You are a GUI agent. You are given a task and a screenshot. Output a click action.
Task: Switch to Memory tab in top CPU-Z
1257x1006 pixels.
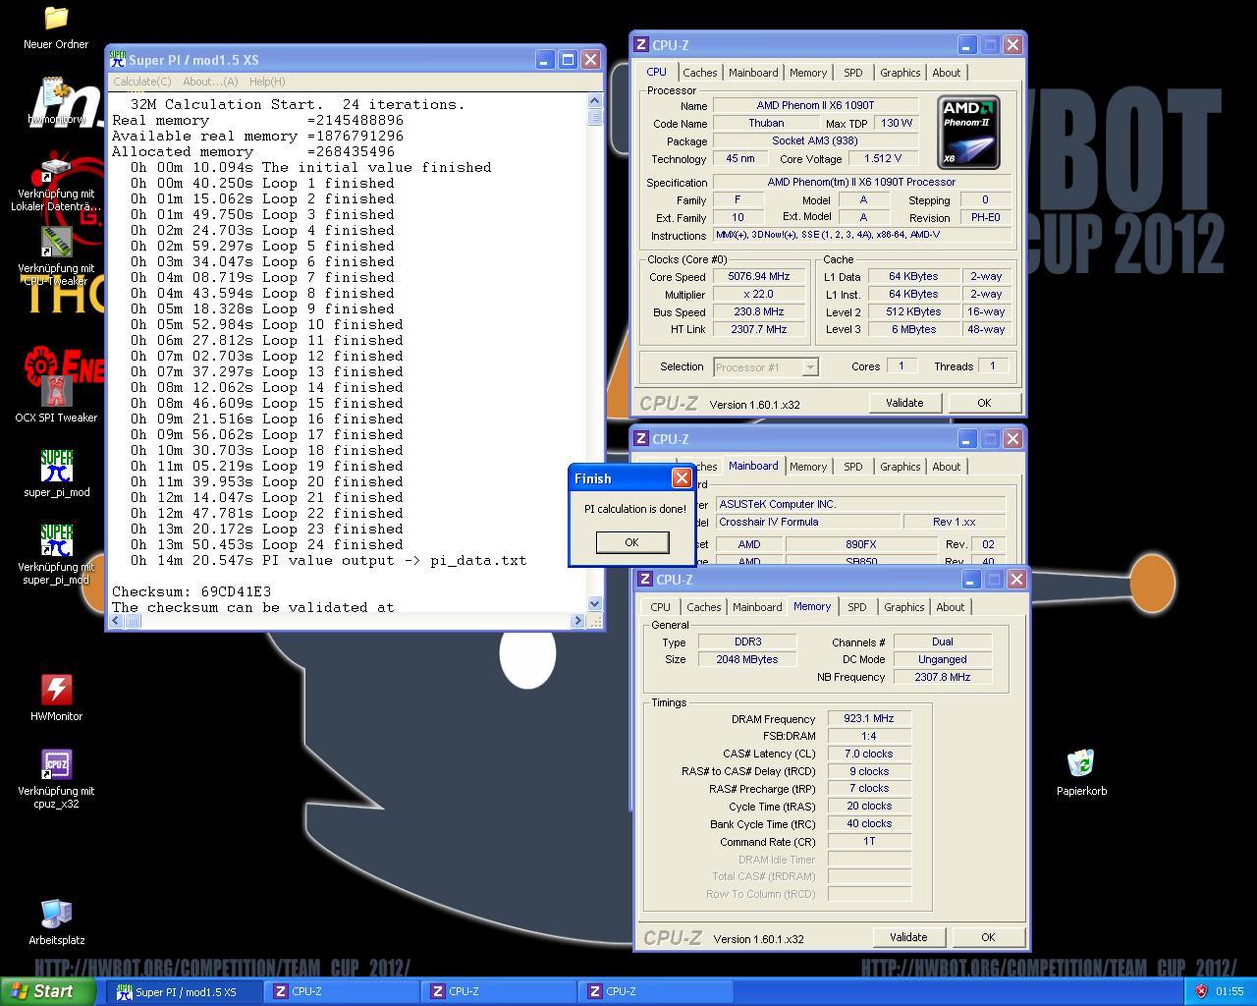point(808,73)
